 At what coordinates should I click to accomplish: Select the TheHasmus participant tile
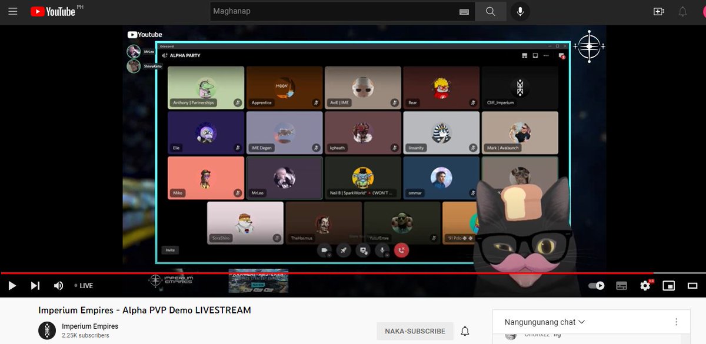tap(324, 223)
